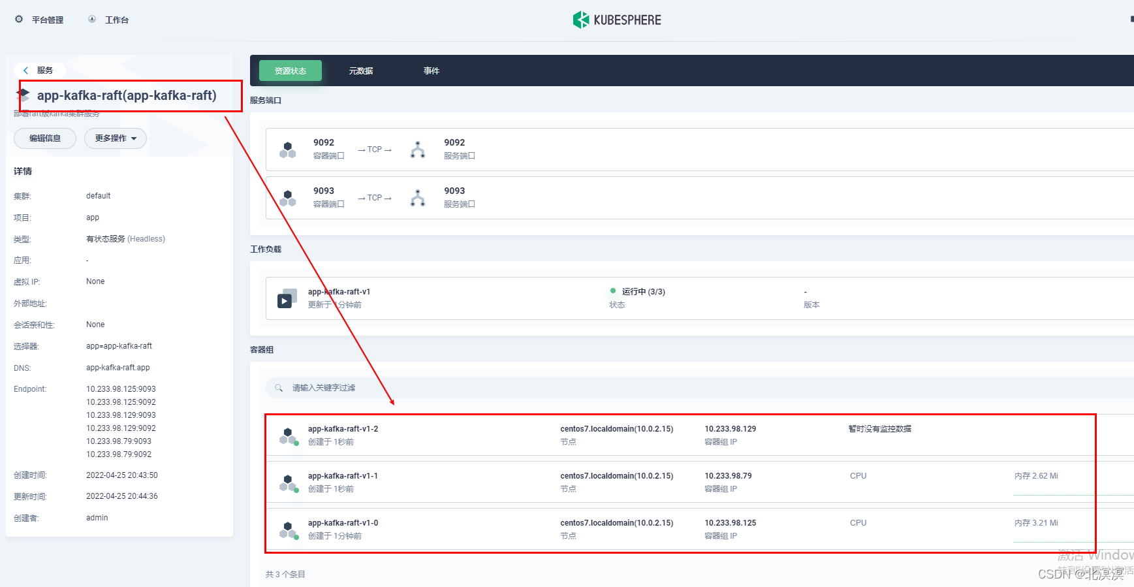This screenshot has width=1134, height=587.
Task: Click the container port icon for 9092
Action: pos(288,150)
